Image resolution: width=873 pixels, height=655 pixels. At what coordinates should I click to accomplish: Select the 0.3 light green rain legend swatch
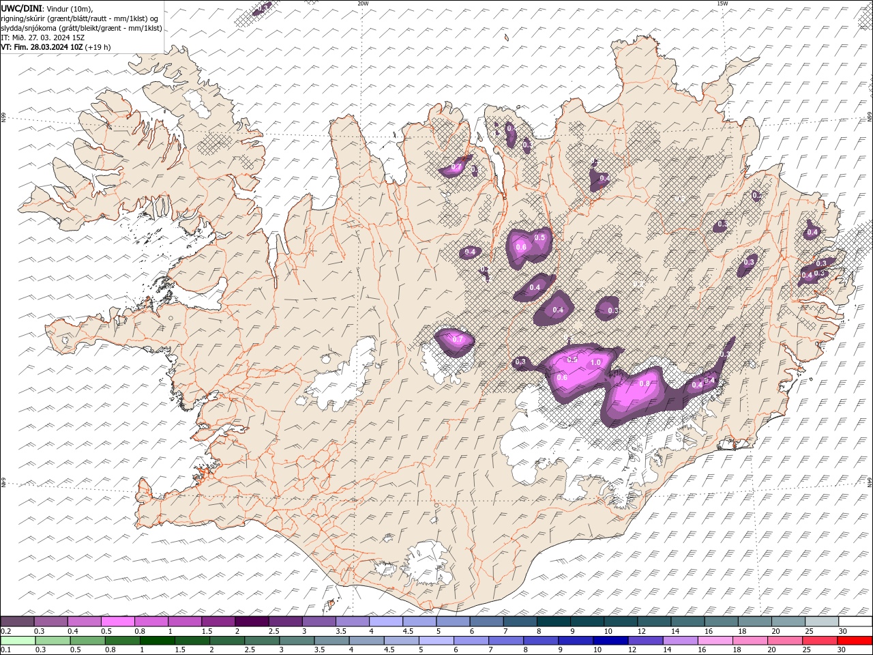[x=53, y=640]
